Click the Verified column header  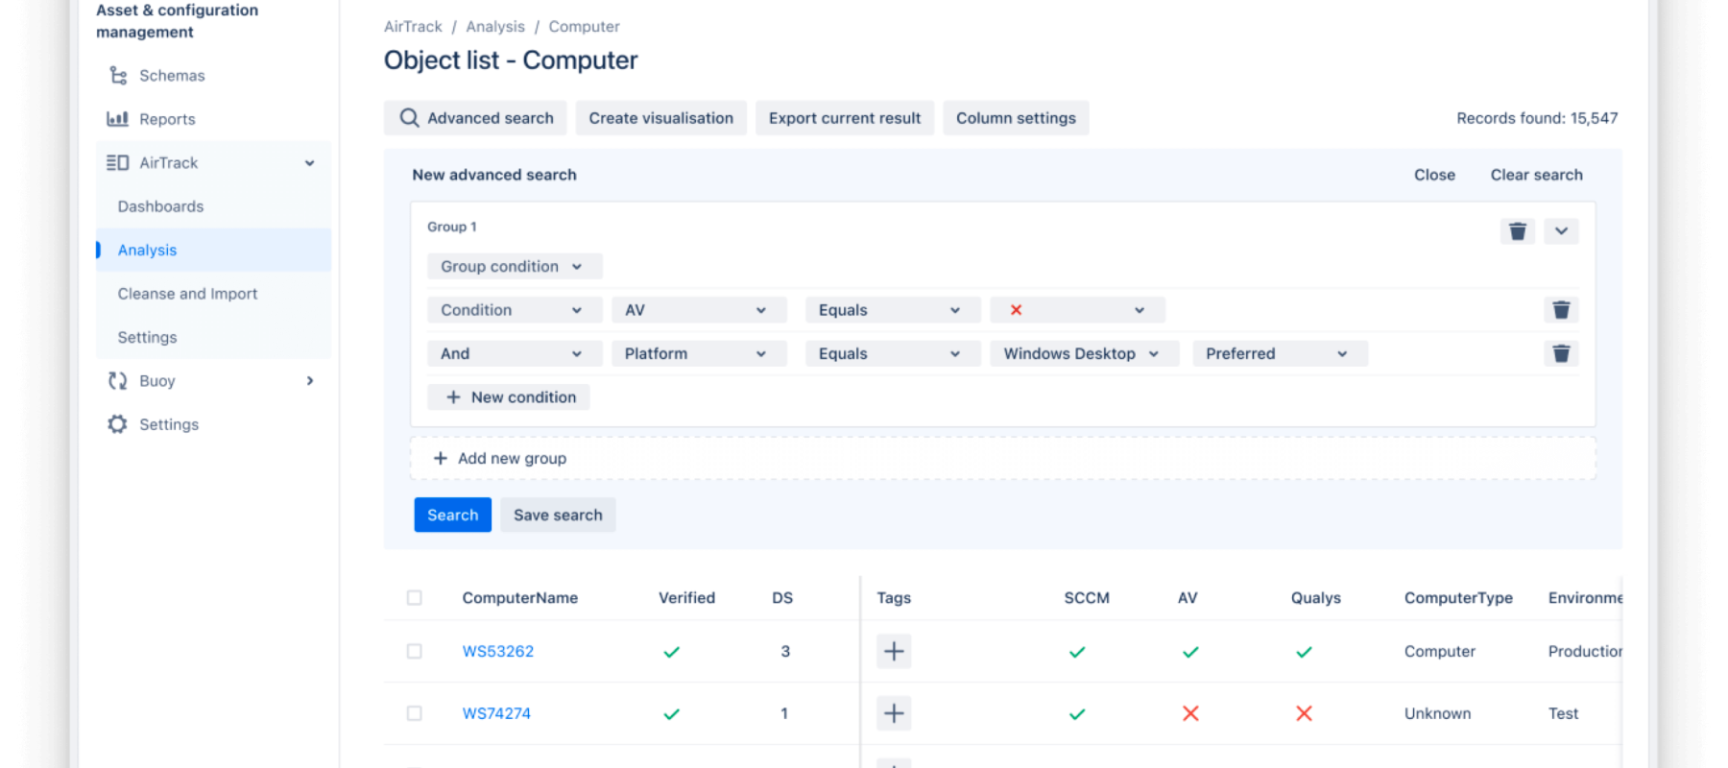point(686,598)
